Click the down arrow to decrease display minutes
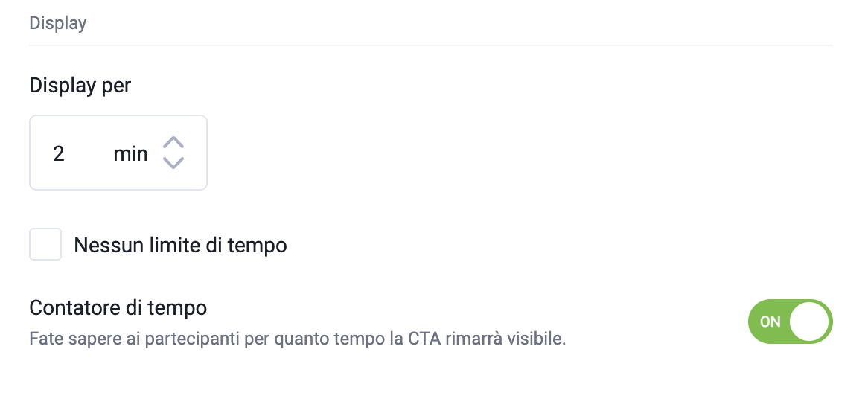 [x=173, y=163]
